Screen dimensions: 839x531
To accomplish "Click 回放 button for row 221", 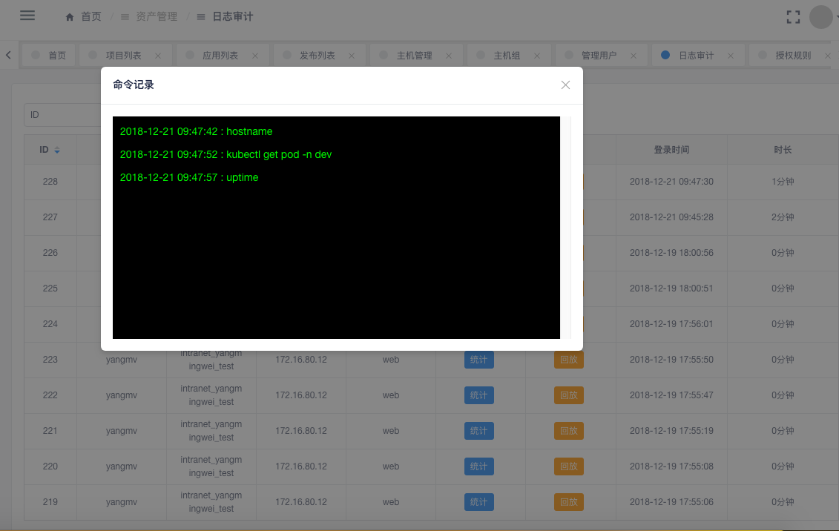I will coord(569,431).
